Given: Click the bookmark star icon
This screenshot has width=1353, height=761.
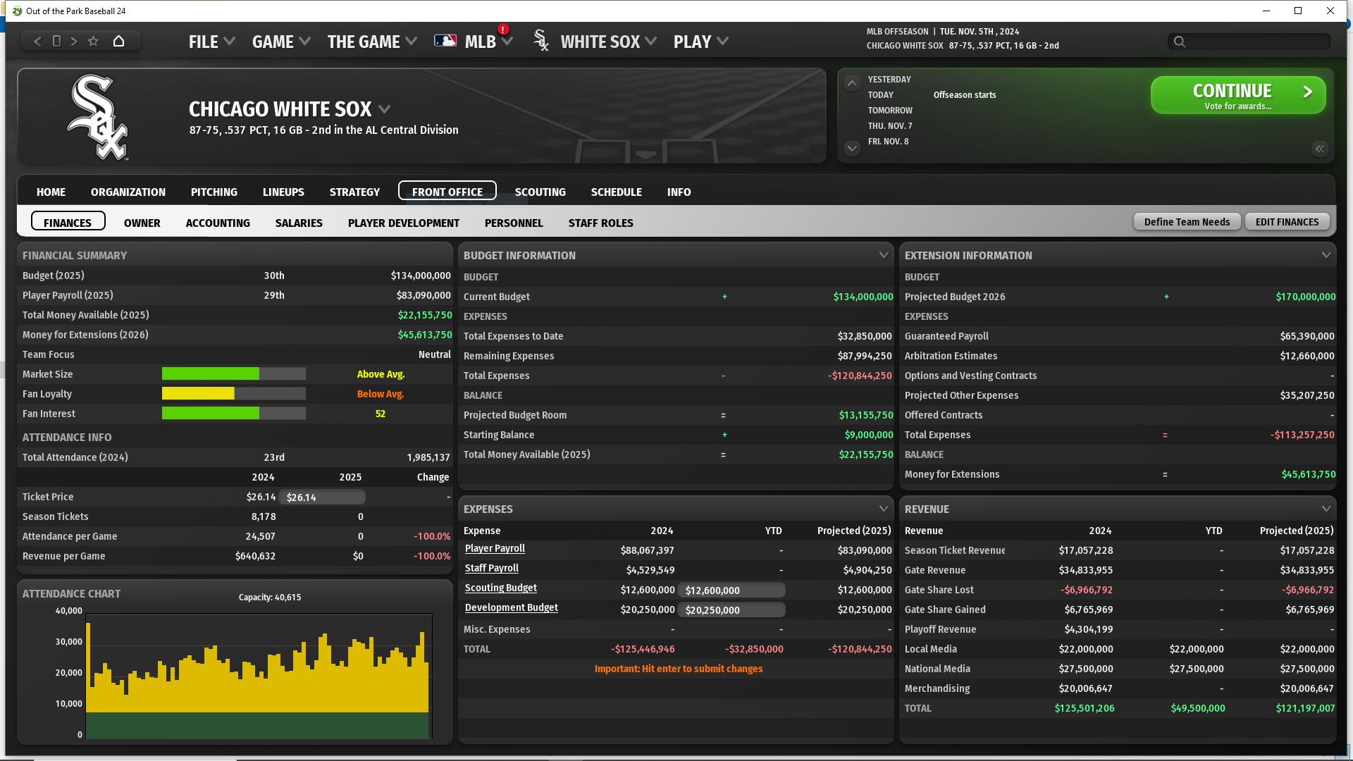Looking at the screenshot, I should tap(93, 42).
